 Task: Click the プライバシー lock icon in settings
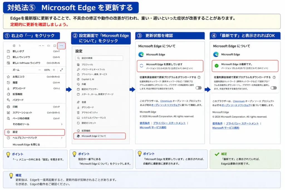tap(78, 74)
